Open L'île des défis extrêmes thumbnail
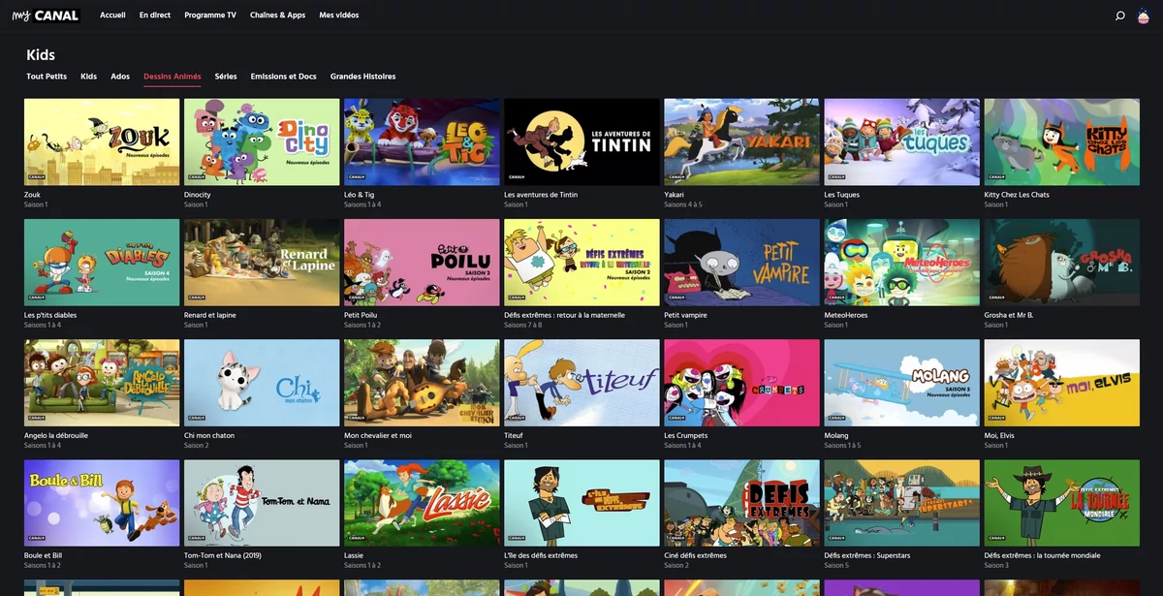Screen dimensions: 1163x596 tap(581, 503)
